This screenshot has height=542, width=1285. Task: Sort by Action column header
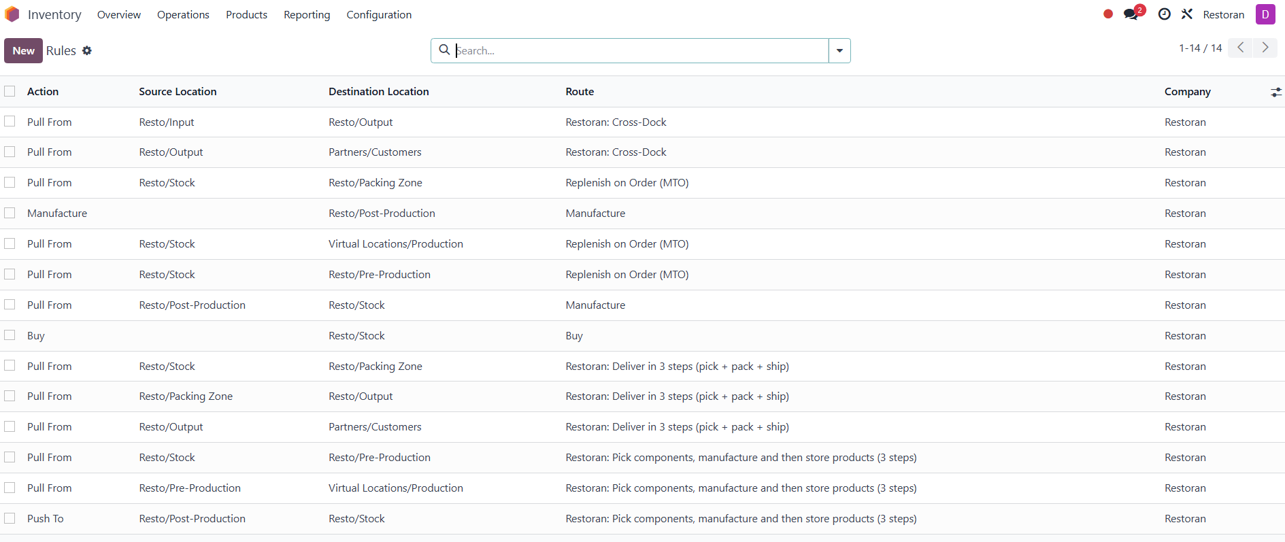[x=43, y=91]
